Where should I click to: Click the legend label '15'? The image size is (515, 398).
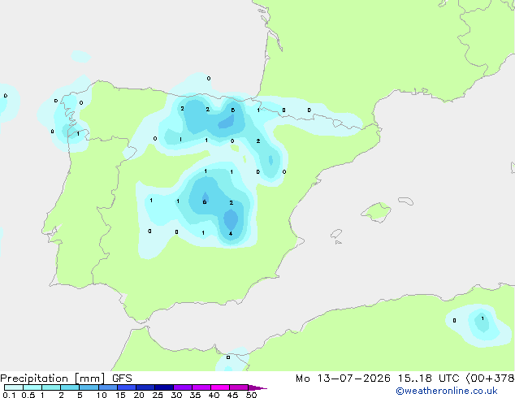[120, 395]
